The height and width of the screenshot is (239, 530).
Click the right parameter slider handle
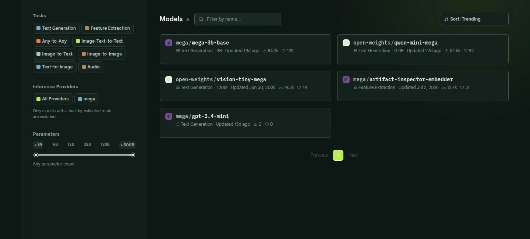133,155
